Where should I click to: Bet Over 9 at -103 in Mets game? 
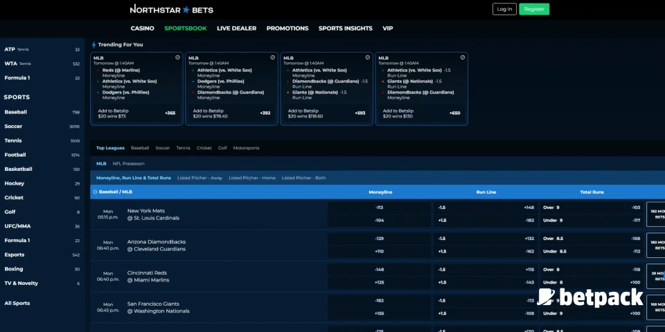coord(592,208)
